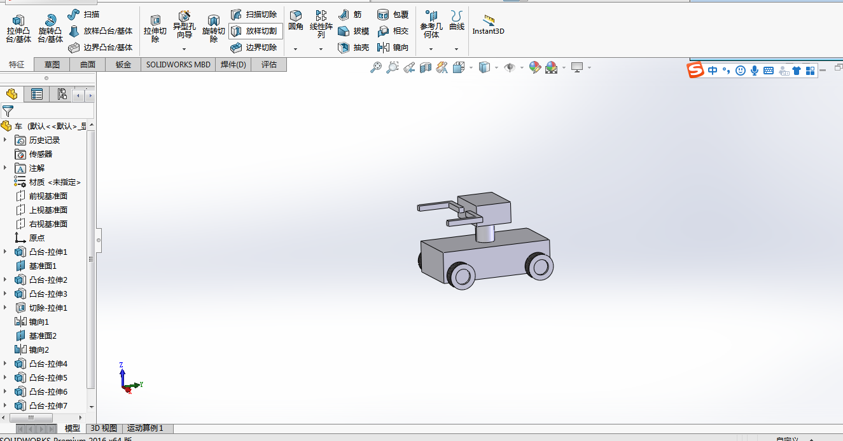Screen dimensions: 843x441
Task: Switch to the 钣金 sheet metal tab
Action: tap(123, 64)
